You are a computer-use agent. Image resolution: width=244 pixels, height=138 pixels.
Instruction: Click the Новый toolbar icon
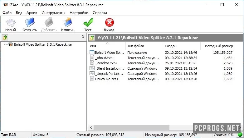(x=11, y=23)
